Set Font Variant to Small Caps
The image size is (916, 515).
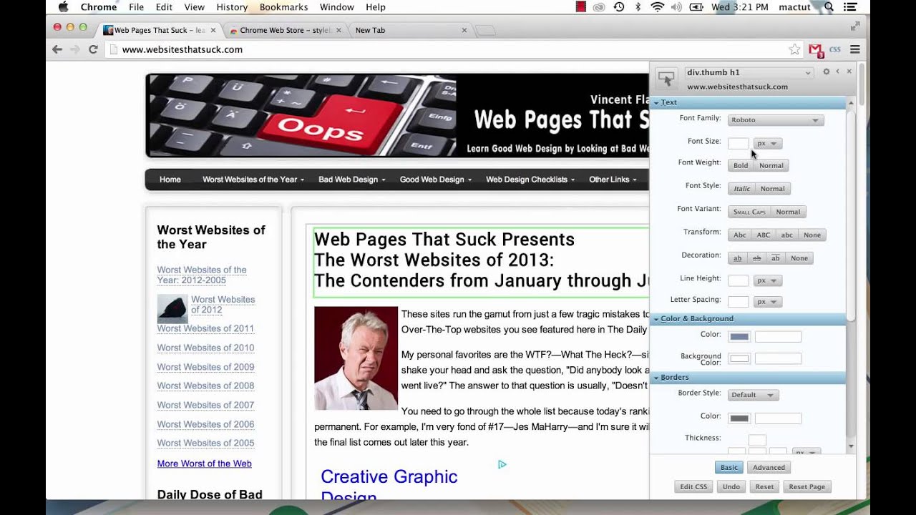click(x=749, y=212)
